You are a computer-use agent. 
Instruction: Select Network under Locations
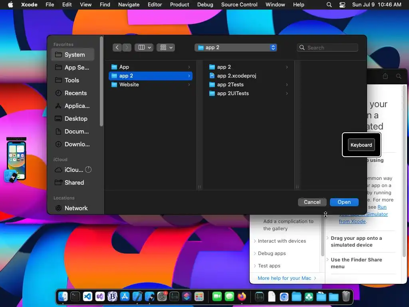pyautogui.click(x=73, y=208)
